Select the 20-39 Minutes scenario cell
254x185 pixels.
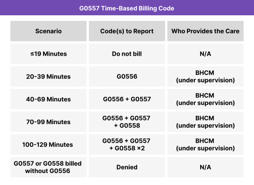click(x=48, y=77)
